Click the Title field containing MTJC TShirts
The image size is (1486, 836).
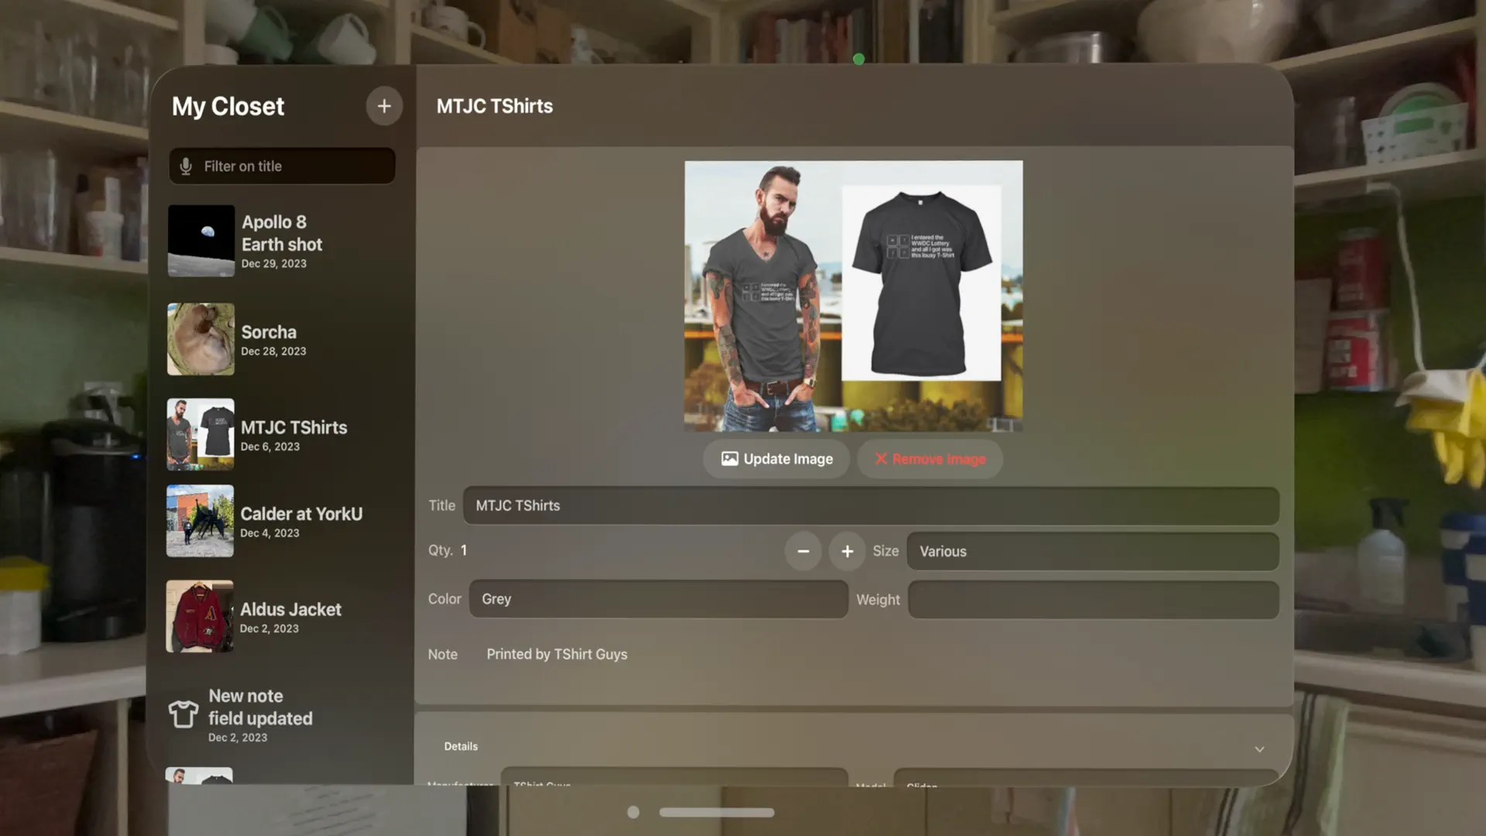870,505
